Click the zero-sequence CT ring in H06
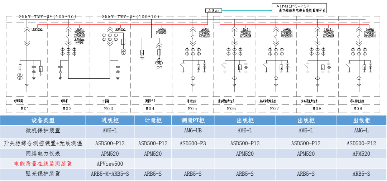The image size is (387, 181). click(234, 78)
